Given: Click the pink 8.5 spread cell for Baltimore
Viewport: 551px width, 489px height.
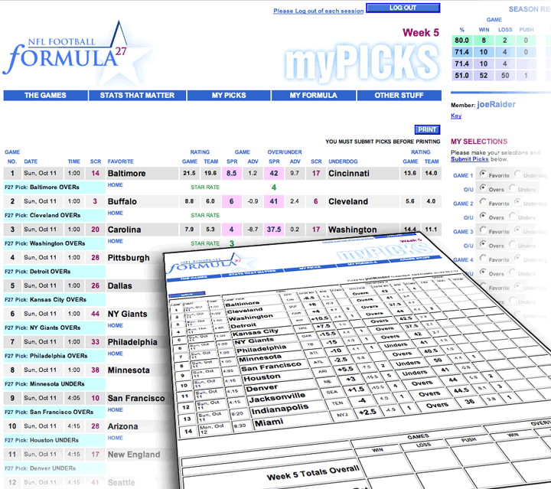Looking at the screenshot, I should tap(232, 173).
